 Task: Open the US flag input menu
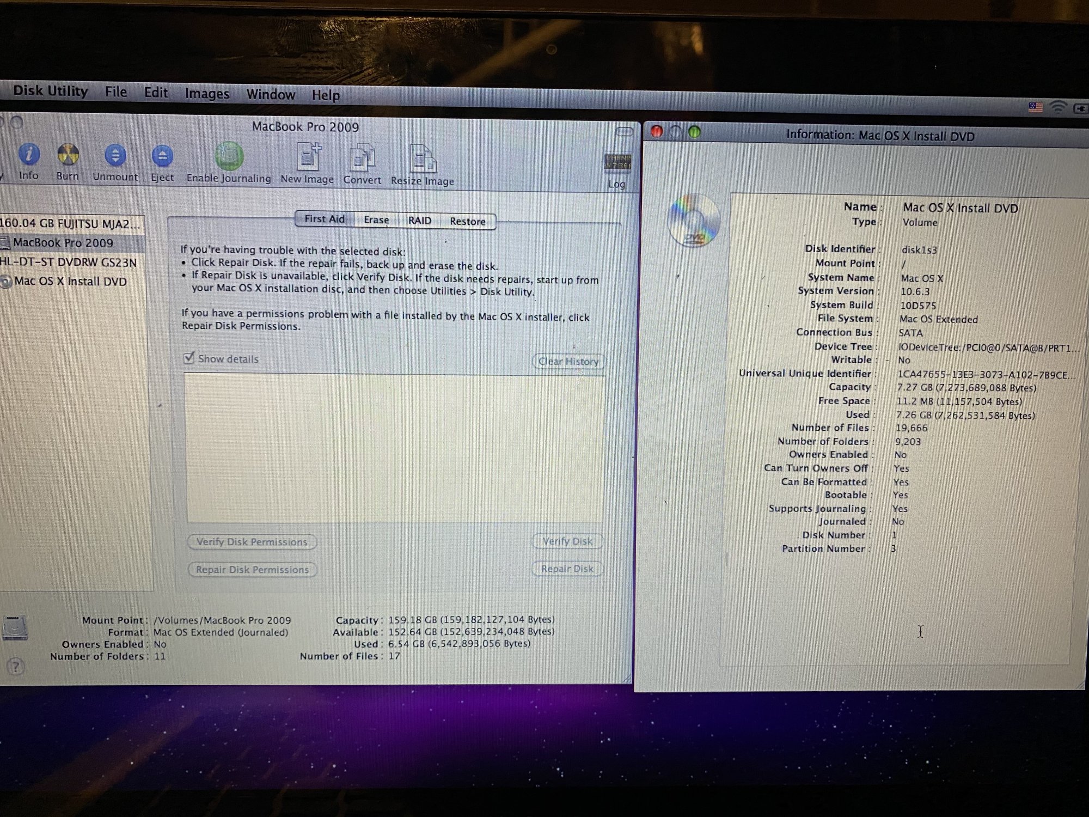click(x=1036, y=107)
